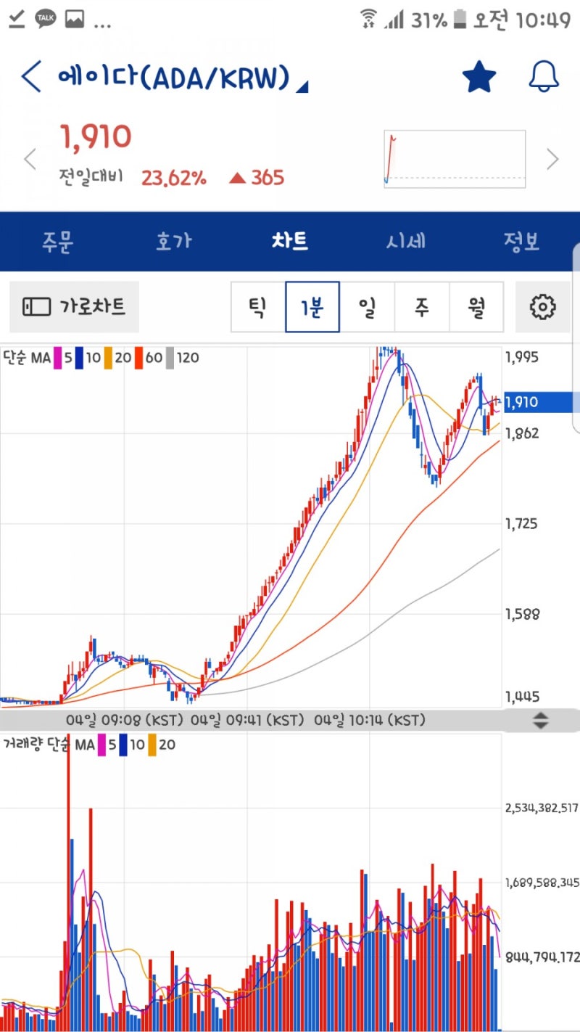The image size is (580, 1032).
Task: Open price alerts with the bell icon
Action: pyautogui.click(x=544, y=75)
